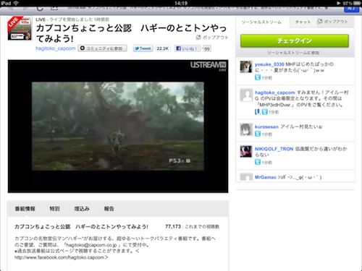Image resolution: width=362 pixels, height=271 pixels.
Task: Click Twitter icon under hagitoko_capcom post
Action: (x=265, y=112)
